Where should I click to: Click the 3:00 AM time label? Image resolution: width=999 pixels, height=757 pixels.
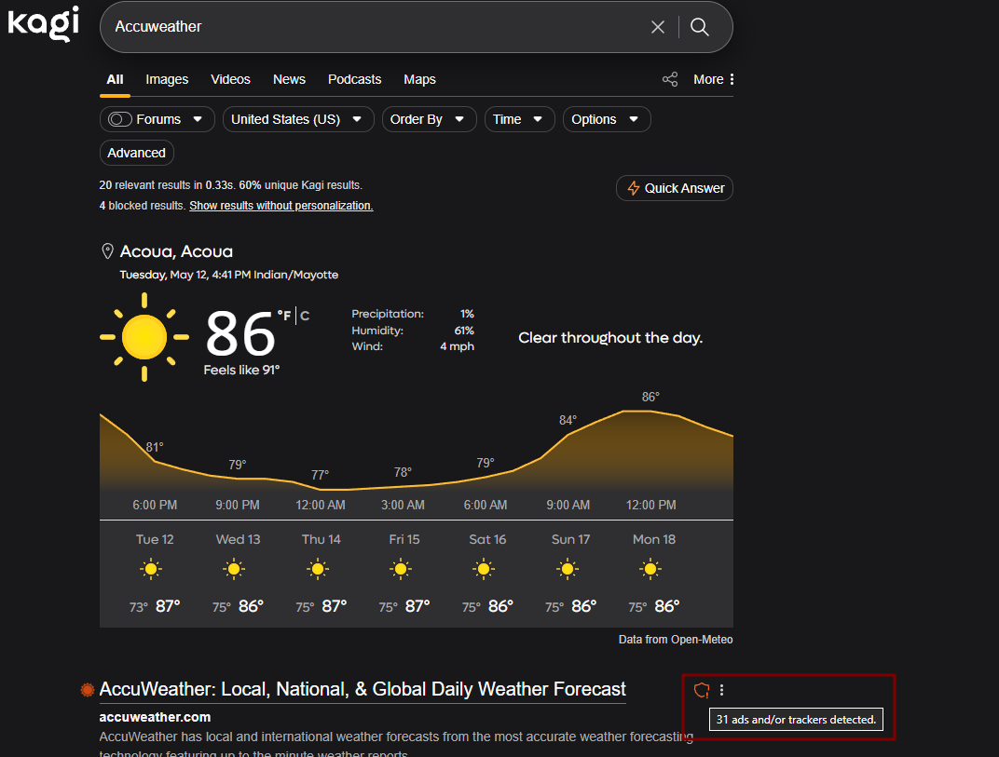(403, 505)
